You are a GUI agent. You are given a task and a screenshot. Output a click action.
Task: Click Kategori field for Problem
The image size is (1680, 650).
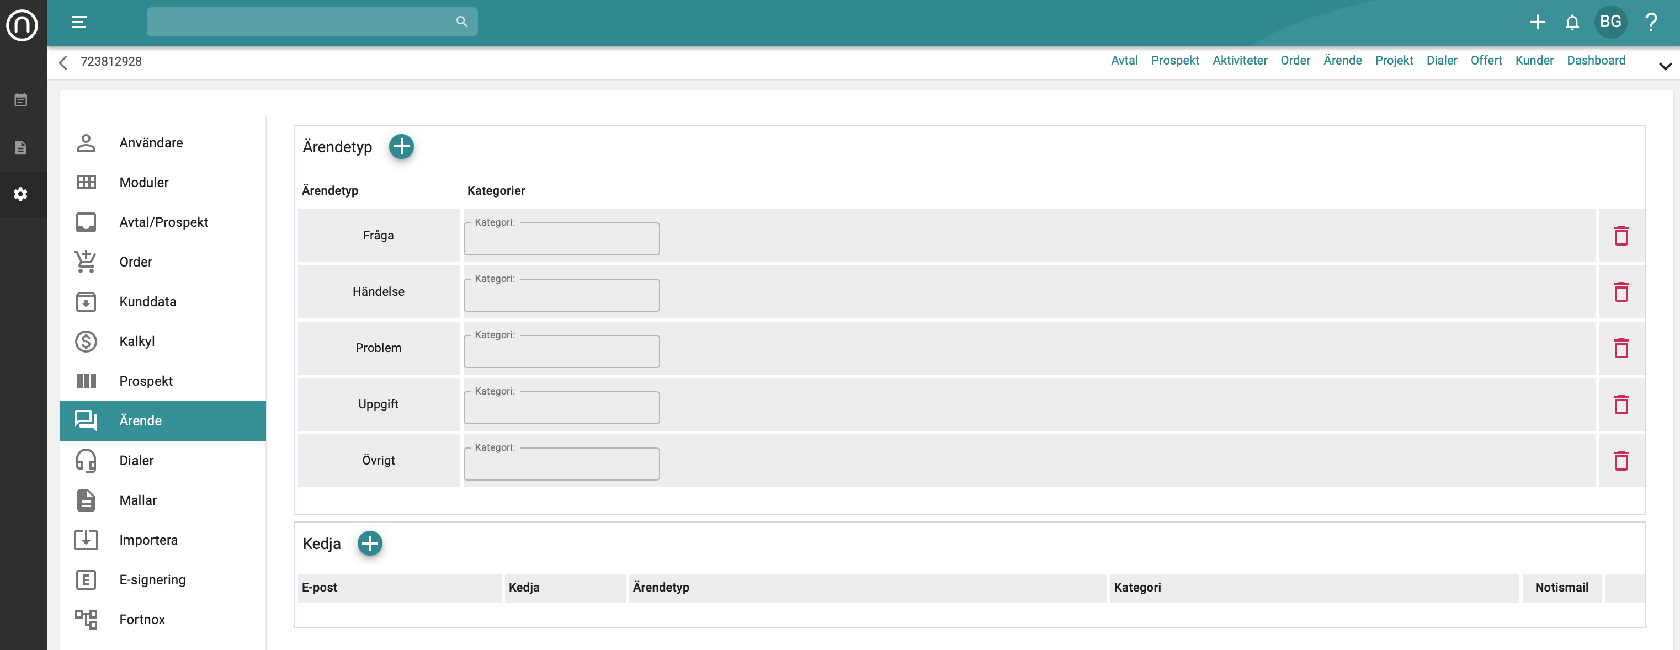pyautogui.click(x=561, y=351)
